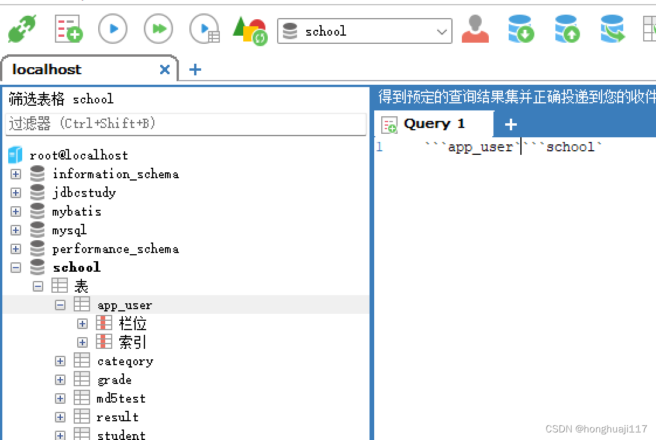Import data using the database download icon
This screenshot has height=440, width=656.
[520, 29]
